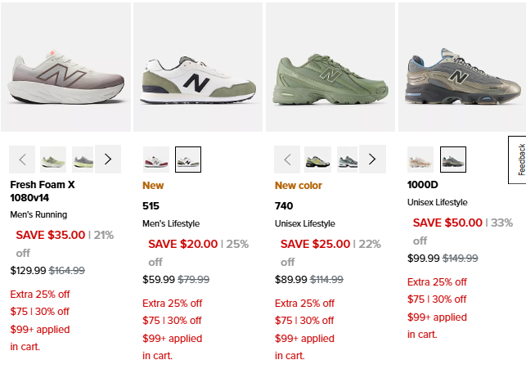
Task: Open the Feedback side tab
Action: coord(520,160)
